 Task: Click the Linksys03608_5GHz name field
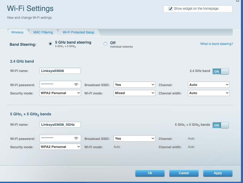60,124
